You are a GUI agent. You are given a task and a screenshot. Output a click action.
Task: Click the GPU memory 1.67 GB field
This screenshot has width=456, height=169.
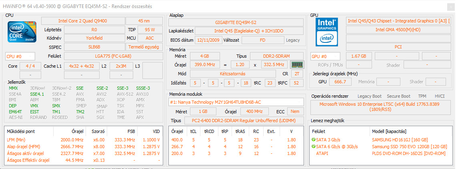point(358,56)
